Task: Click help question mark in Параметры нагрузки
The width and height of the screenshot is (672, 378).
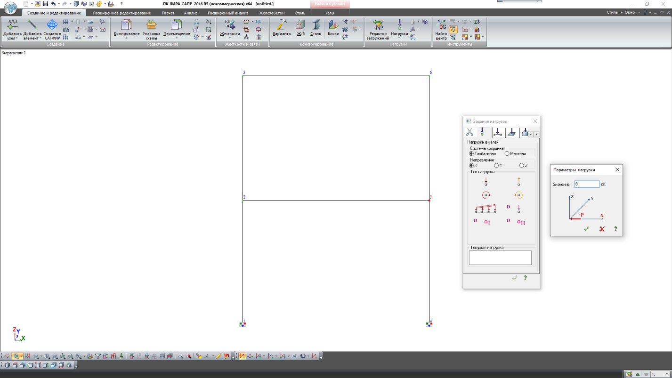Action: 615,229
